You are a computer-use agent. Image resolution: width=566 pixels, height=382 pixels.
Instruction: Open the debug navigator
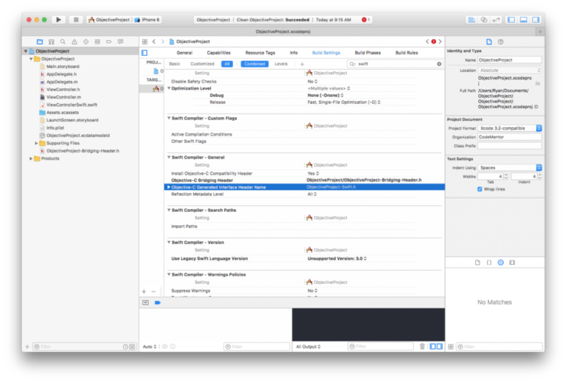98,42
